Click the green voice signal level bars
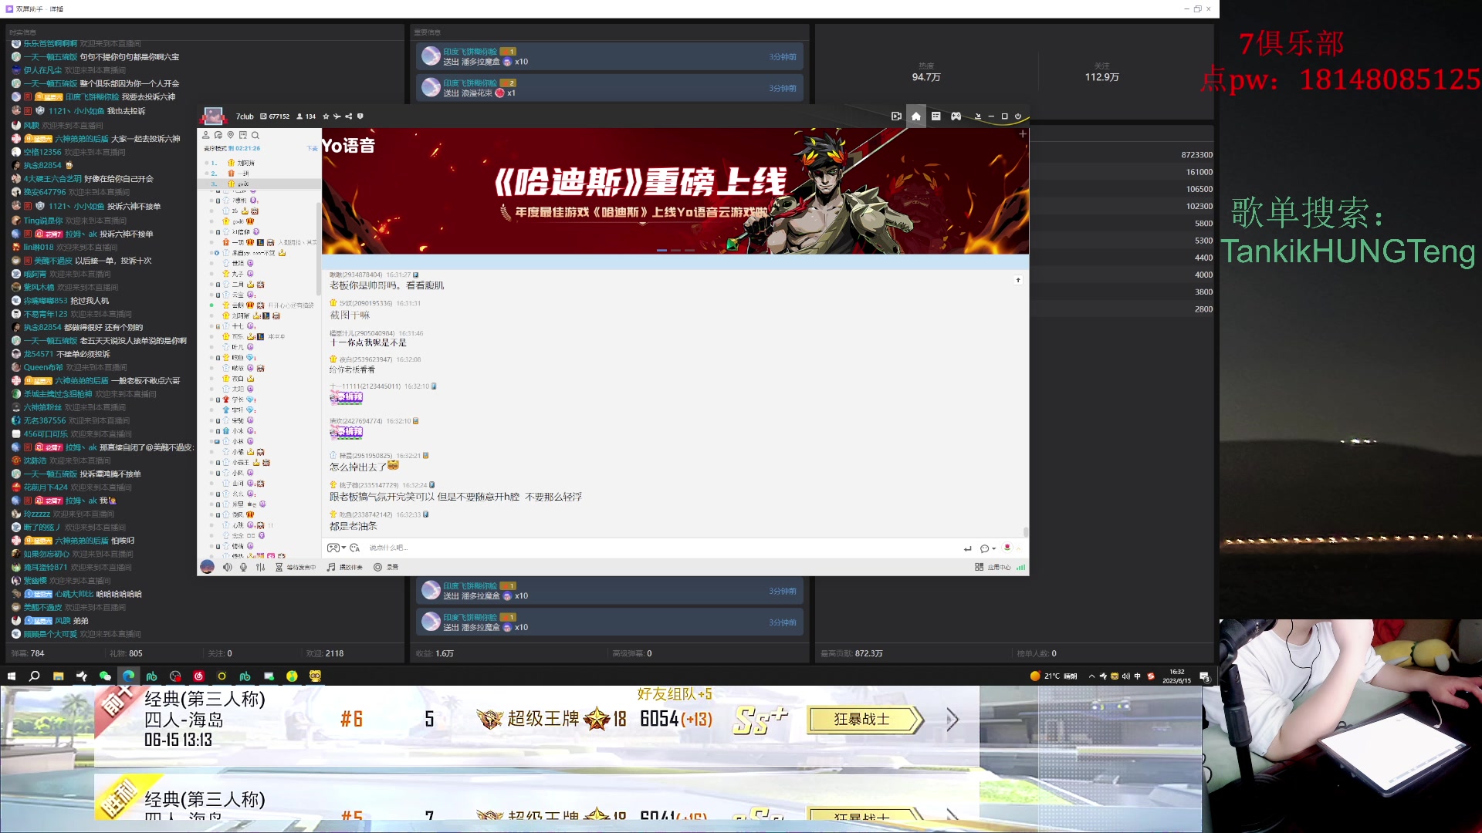The width and height of the screenshot is (1482, 833). pos(1020,567)
